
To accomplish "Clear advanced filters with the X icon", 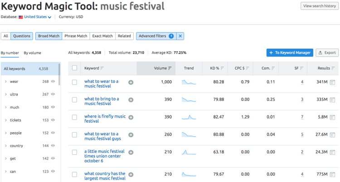I will coord(180,36).
